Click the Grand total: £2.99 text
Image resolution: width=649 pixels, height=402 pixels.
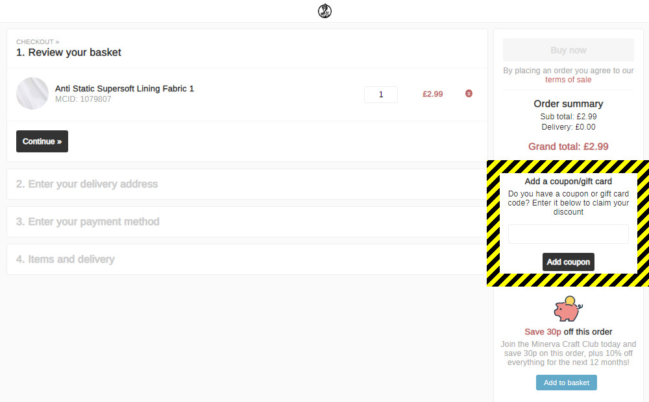point(569,147)
